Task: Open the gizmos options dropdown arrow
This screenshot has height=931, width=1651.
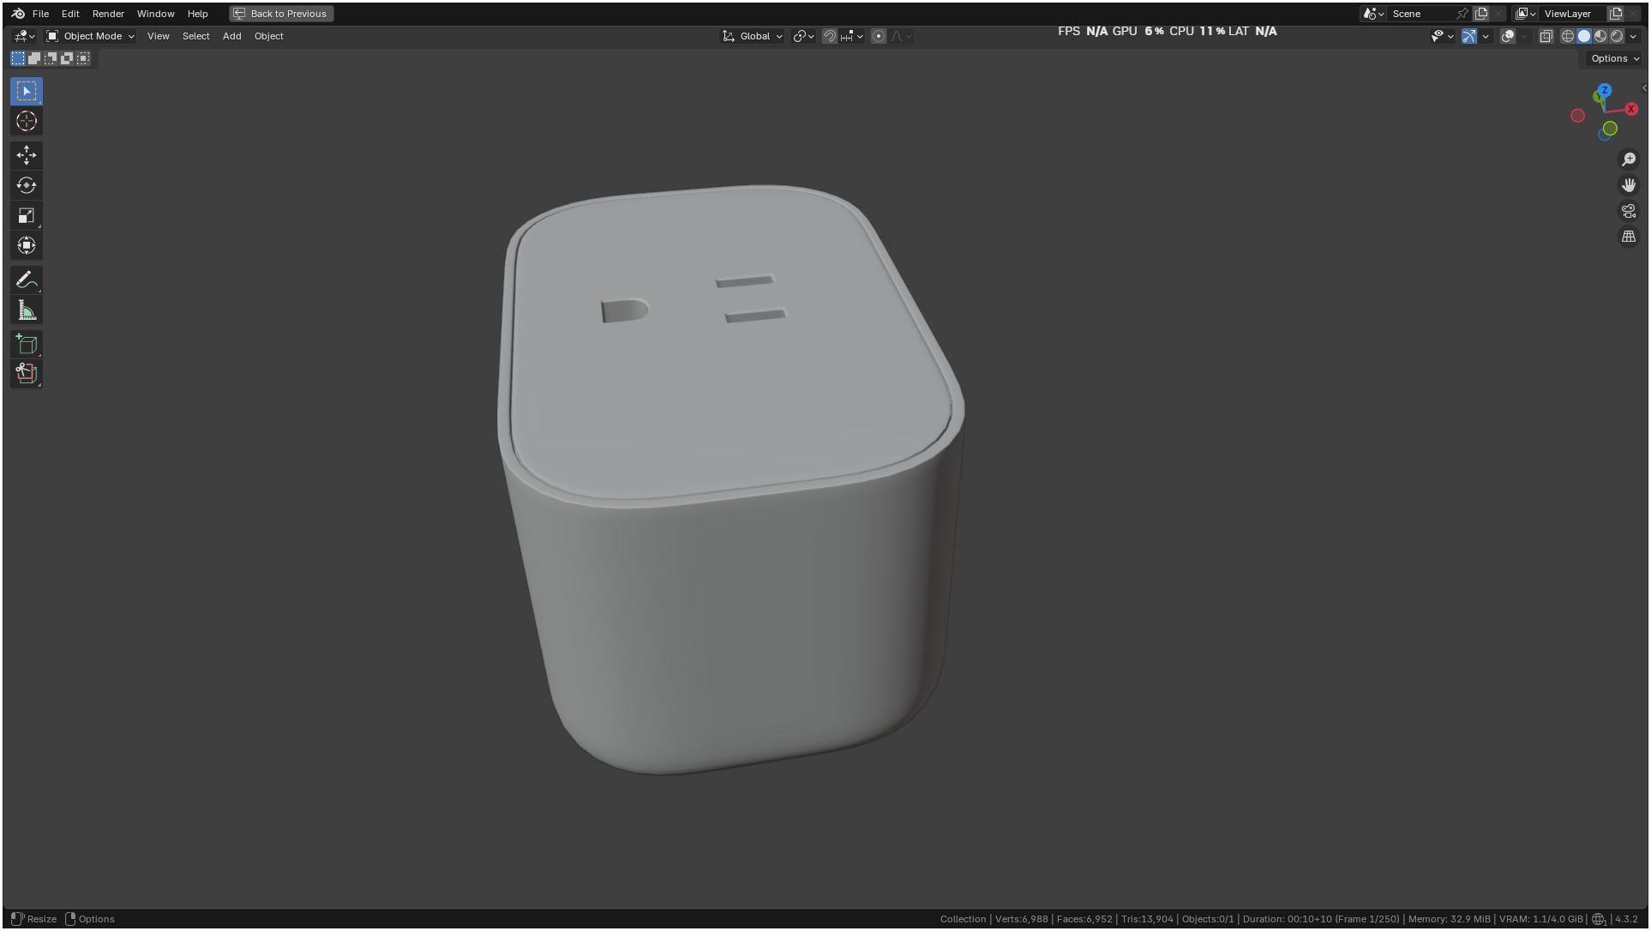Action: 1486,36
